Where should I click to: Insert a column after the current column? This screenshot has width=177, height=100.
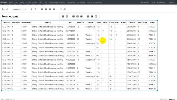tap(92, 17)
